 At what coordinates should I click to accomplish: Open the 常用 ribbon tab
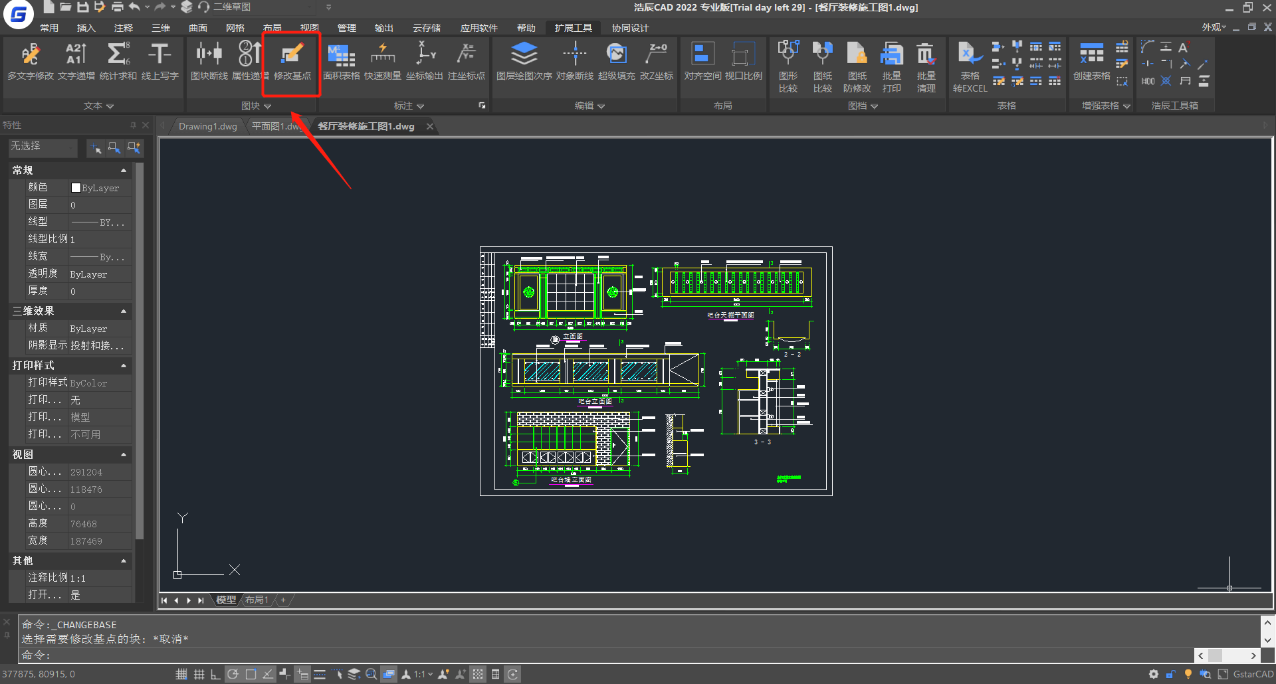pos(49,28)
